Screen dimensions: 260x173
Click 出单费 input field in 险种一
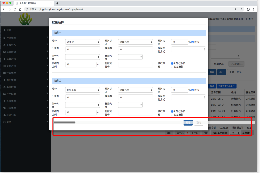pyautogui.click(x=82, y=49)
